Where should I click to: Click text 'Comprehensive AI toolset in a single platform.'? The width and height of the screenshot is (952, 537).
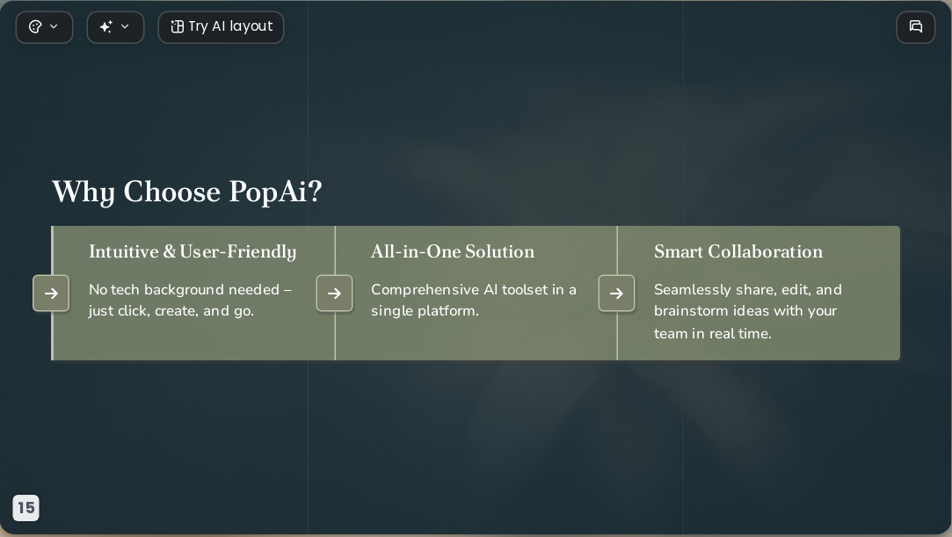474,301
